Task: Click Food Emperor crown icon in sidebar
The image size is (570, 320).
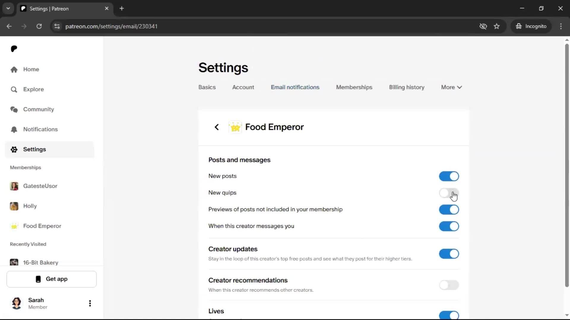Action: 14,226
